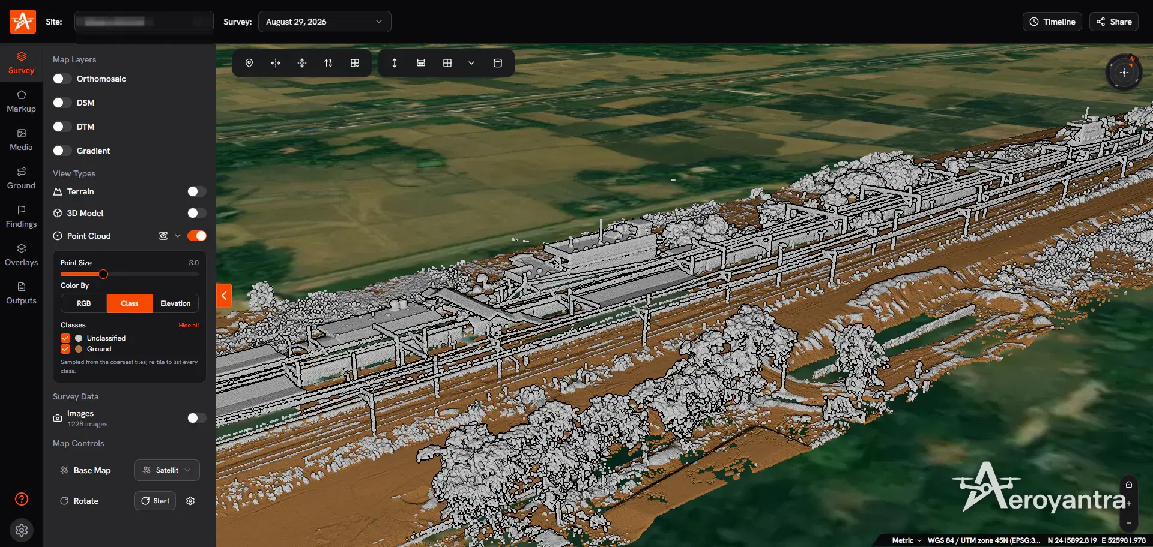Open the help question mark icon
Screen dimensions: 1153x547
pyautogui.click(x=22, y=499)
